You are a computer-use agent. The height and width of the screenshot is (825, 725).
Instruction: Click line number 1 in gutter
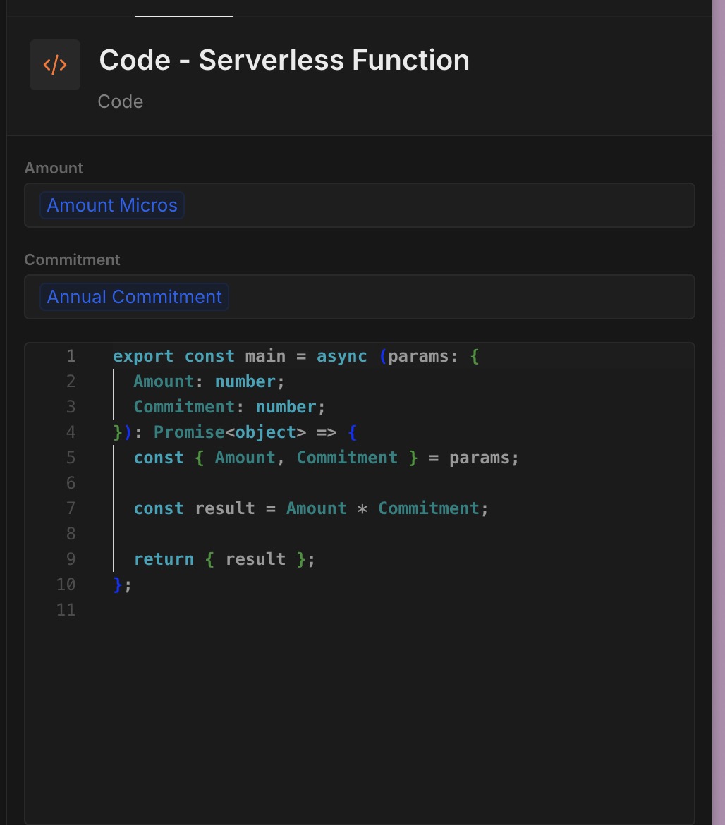(x=71, y=356)
